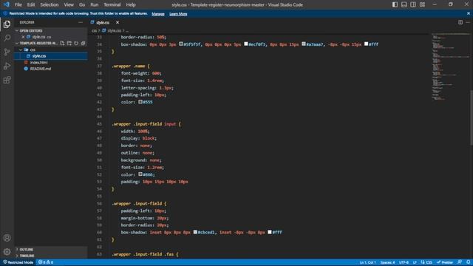Click the Manage link in banner
Screen dimensions: 473x266
[x=158, y=14]
